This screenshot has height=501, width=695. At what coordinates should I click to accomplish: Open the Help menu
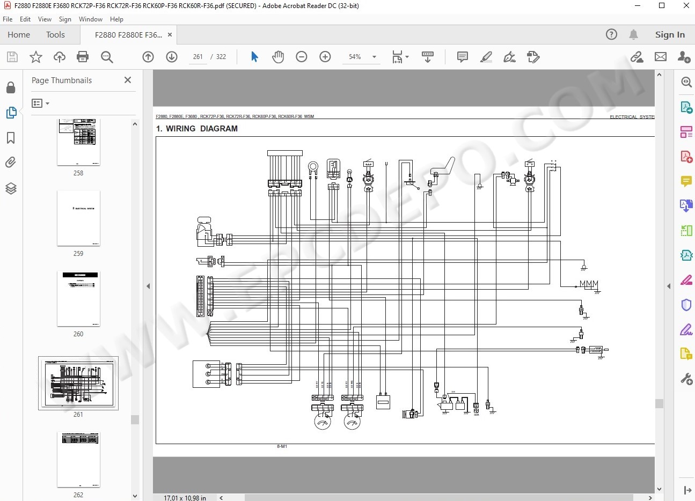point(116,19)
